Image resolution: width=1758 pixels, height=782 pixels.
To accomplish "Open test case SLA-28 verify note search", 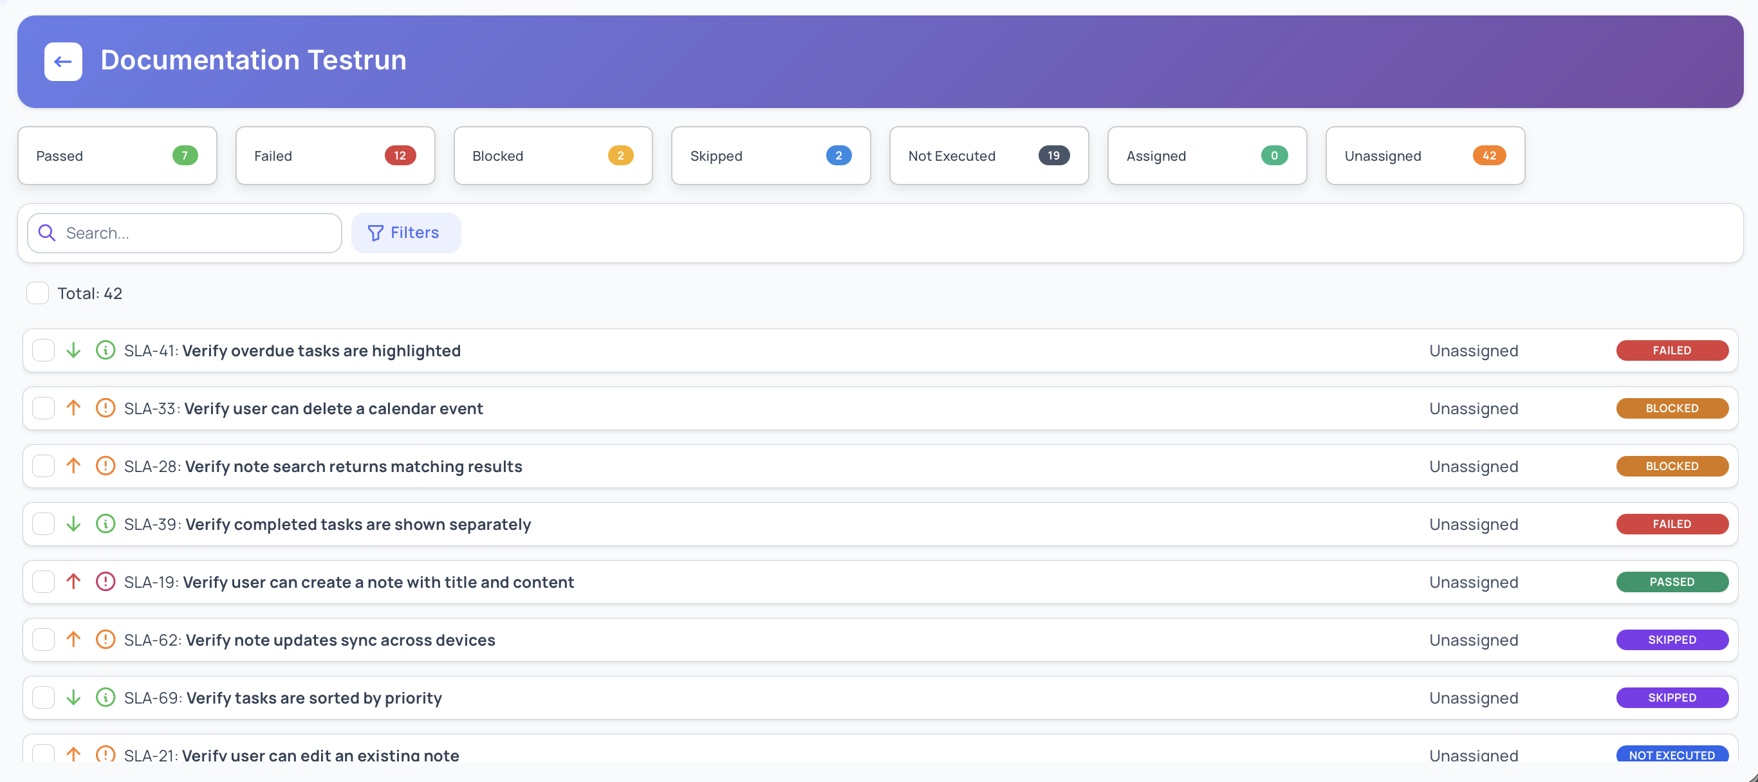I will point(323,466).
